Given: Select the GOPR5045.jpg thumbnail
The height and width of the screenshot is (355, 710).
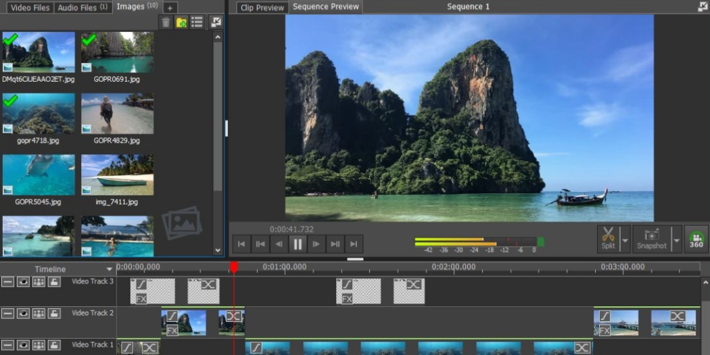Looking at the screenshot, I should pyautogui.click(x=39, y=174).
